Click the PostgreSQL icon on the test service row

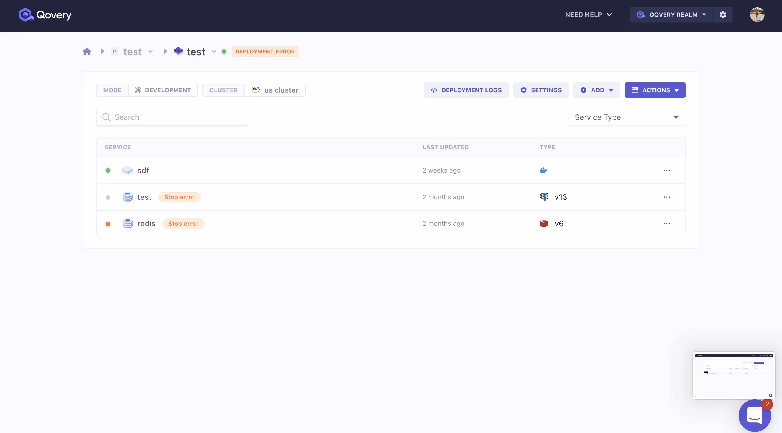tap(544, 196)
